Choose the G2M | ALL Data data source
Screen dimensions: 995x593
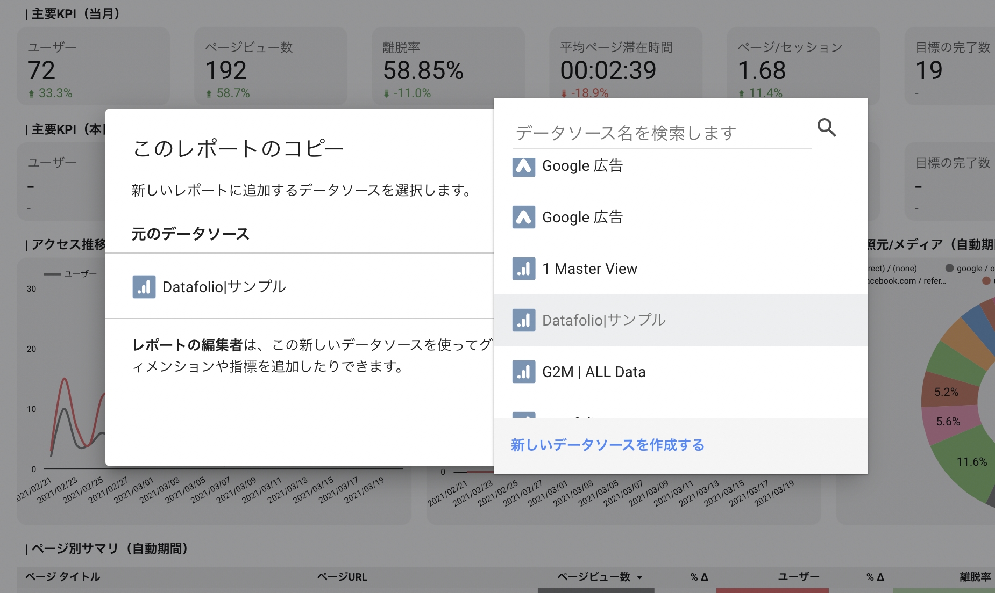click(680, 372)
